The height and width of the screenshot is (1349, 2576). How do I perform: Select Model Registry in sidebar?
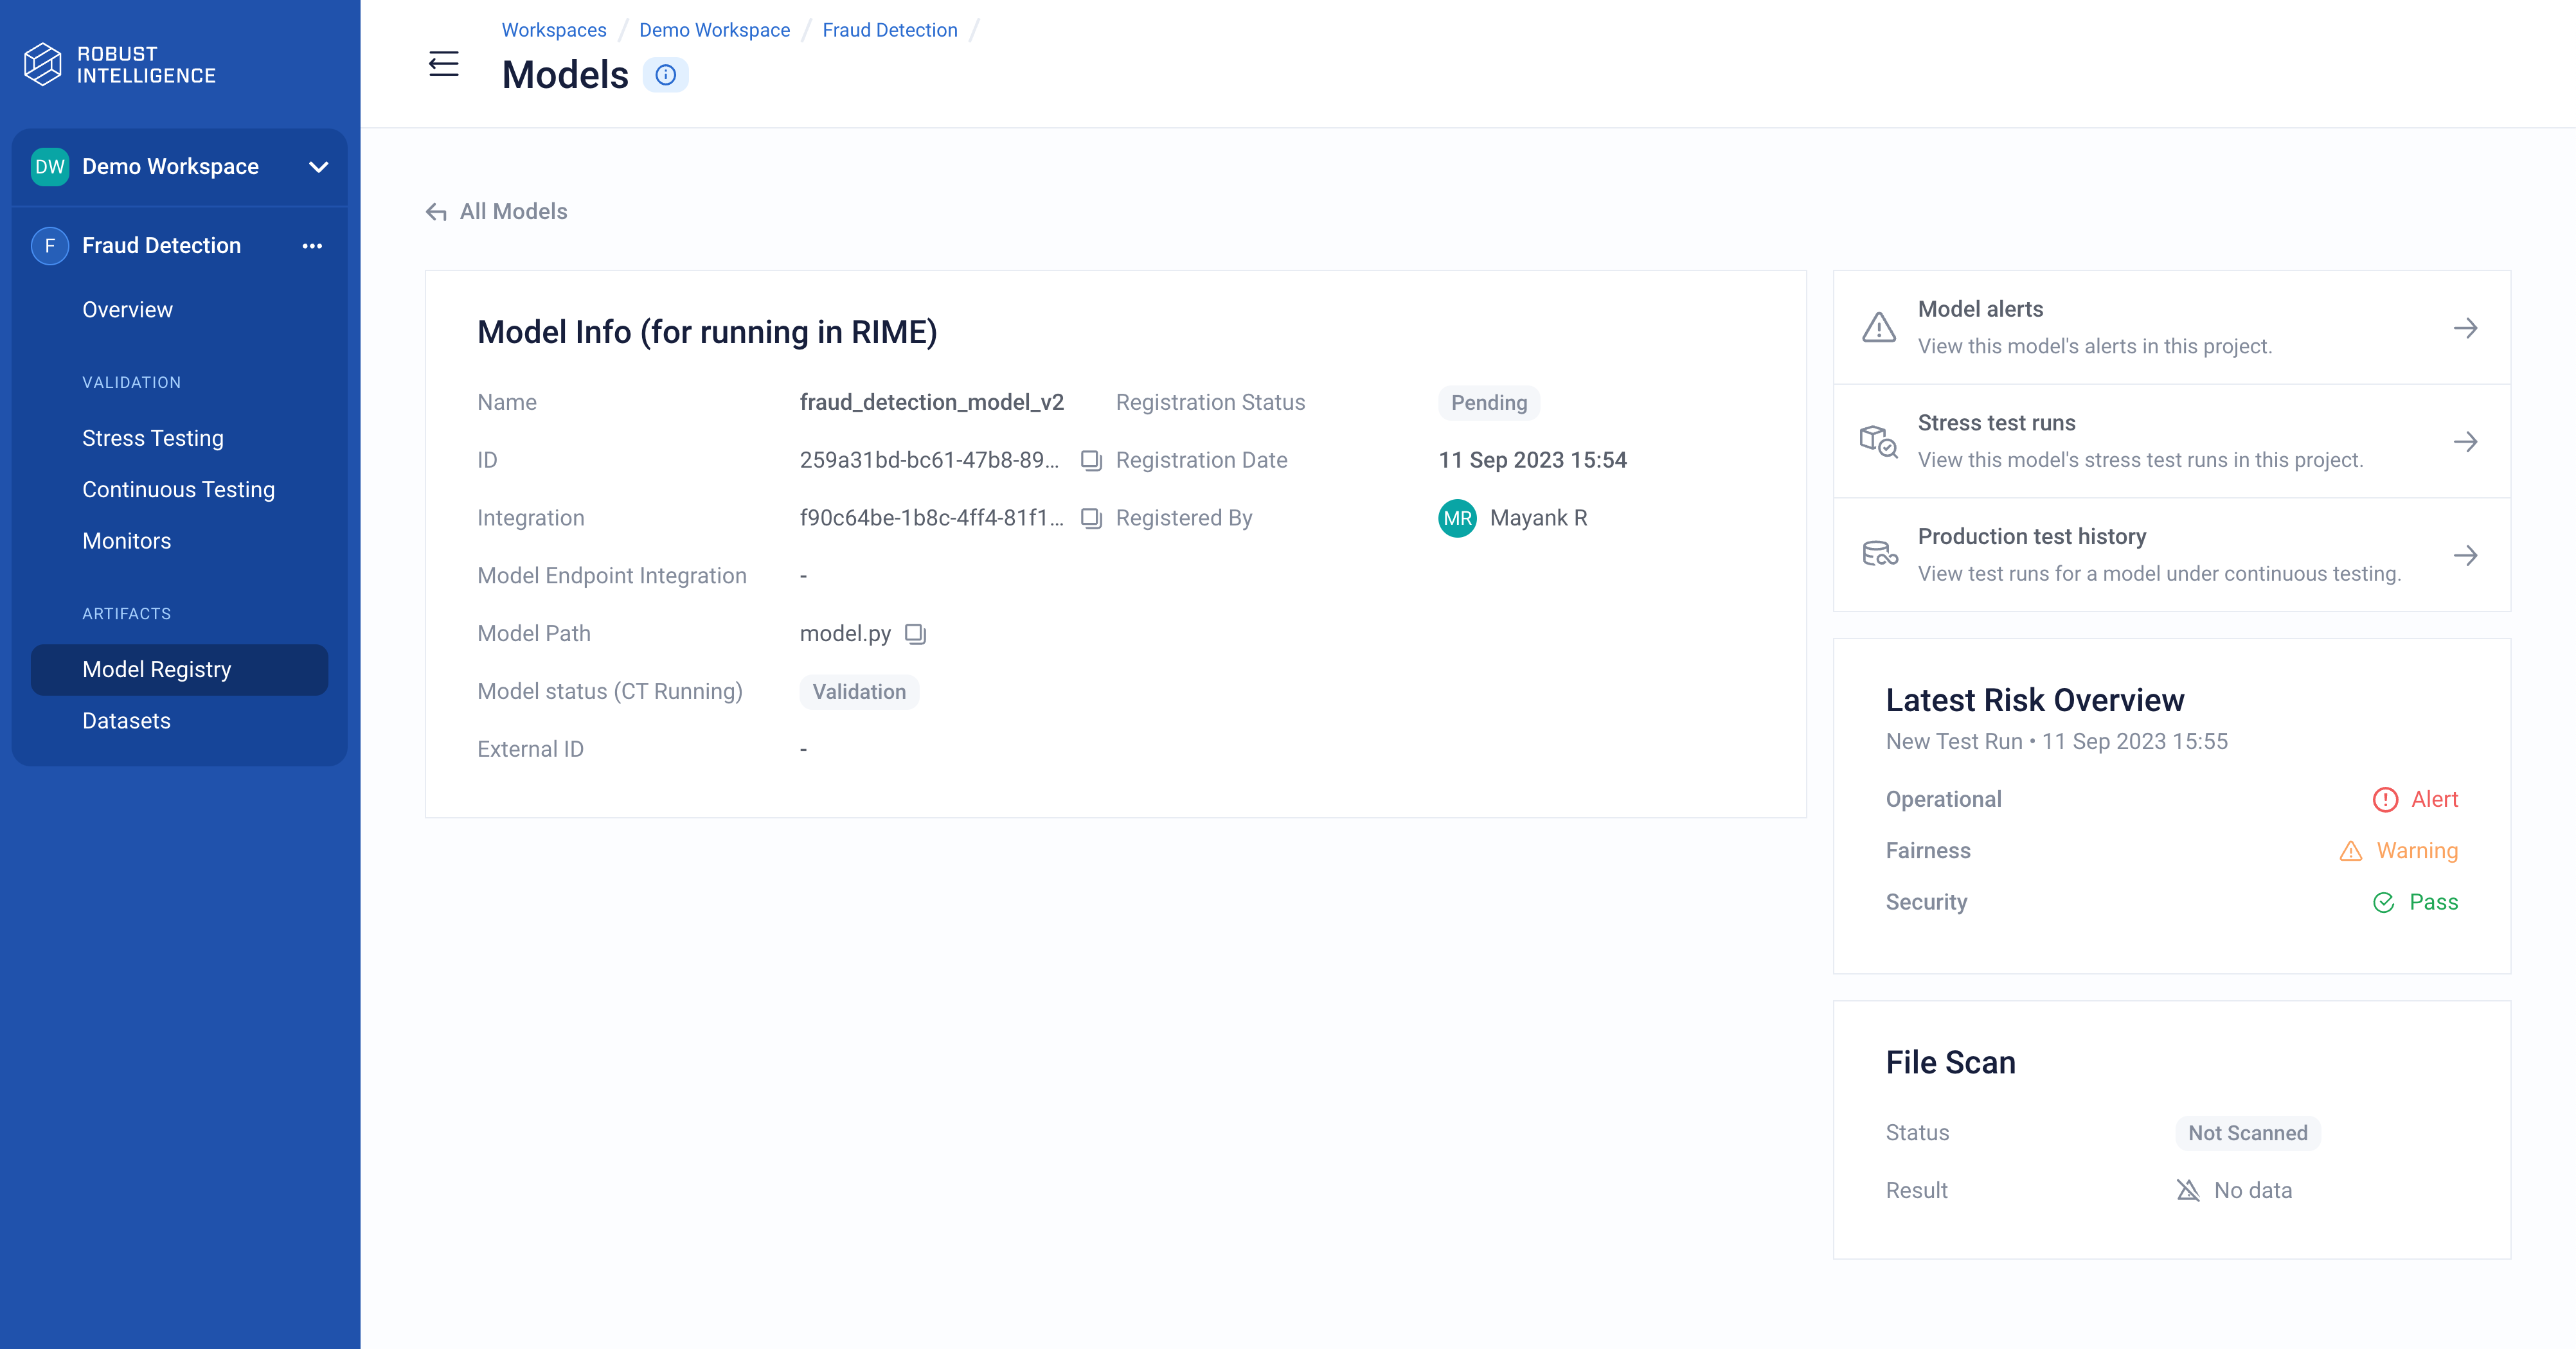click(179, 669)
